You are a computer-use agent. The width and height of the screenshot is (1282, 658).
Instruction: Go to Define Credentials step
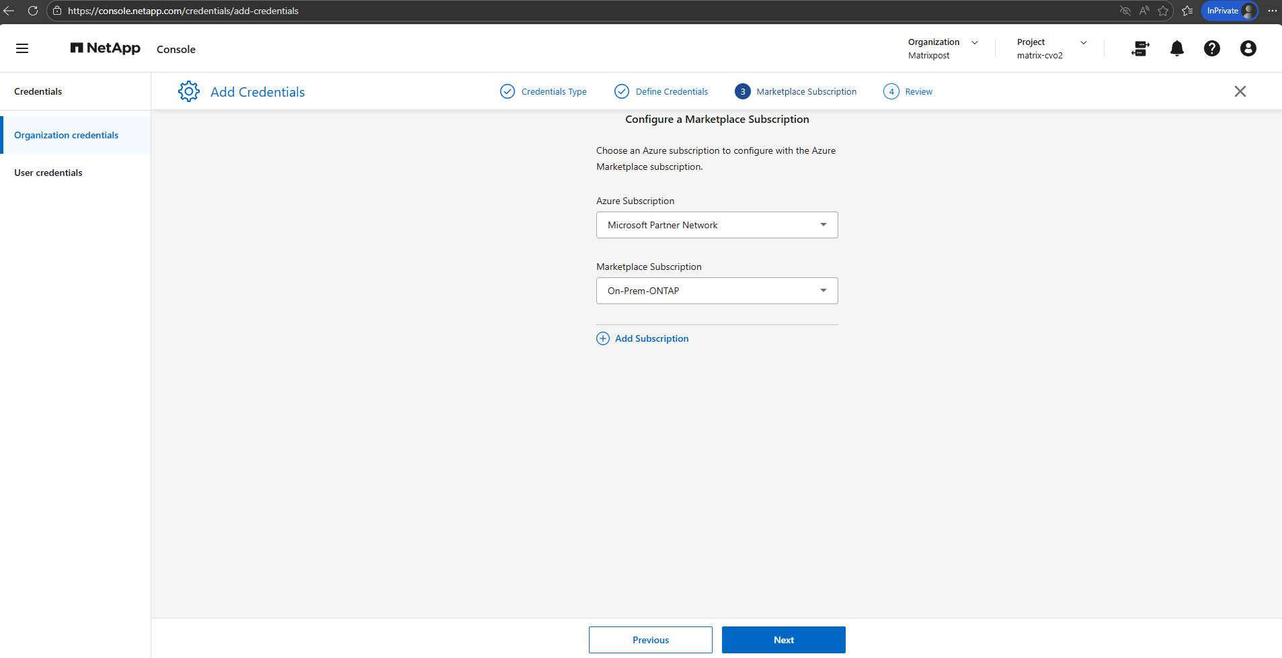click(661, 91)
